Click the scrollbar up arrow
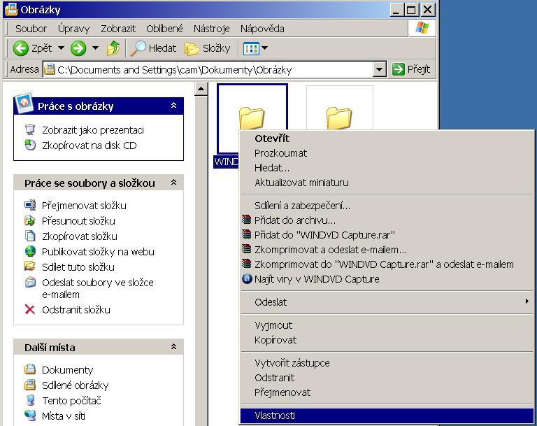 coord(201,89)
